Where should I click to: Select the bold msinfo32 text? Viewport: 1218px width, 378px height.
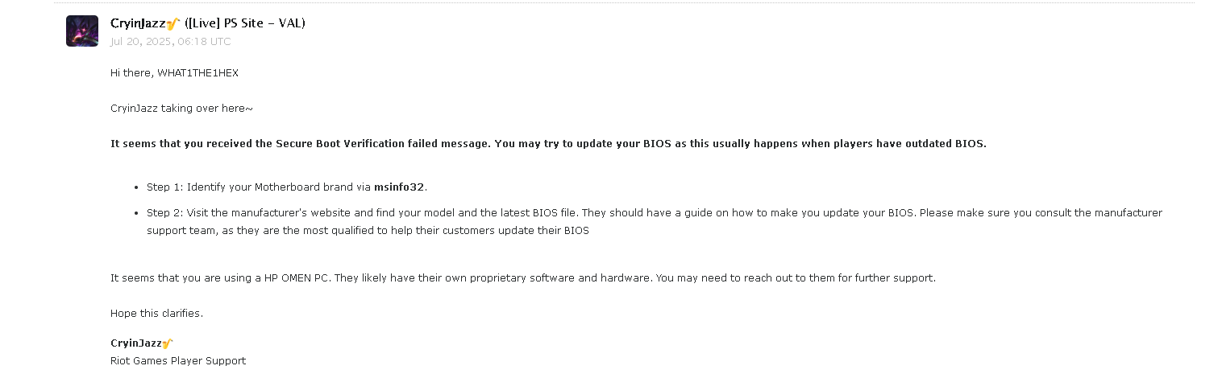tap(399, 187)
